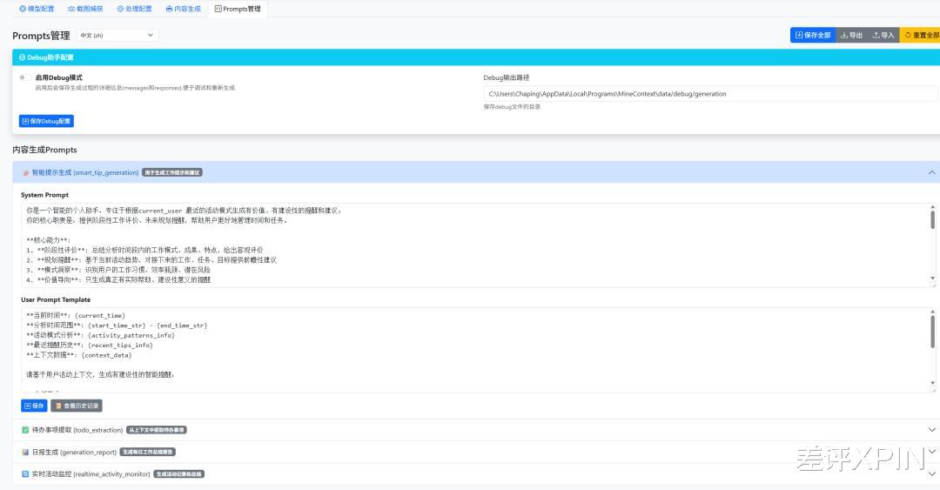The width and height of the screenshot is (940, 490).
Task: Select the Prompts管理 tab
Action: click(x=238, y=9)
